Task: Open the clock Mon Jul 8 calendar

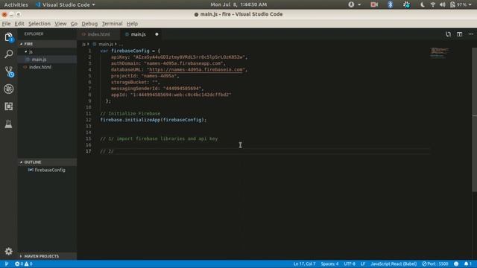Action: (x=238, y=4)
